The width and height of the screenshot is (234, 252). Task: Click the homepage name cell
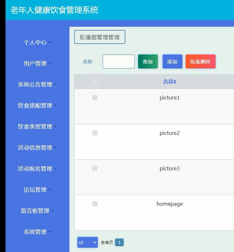pyautogui.click(x=170, y=204)
